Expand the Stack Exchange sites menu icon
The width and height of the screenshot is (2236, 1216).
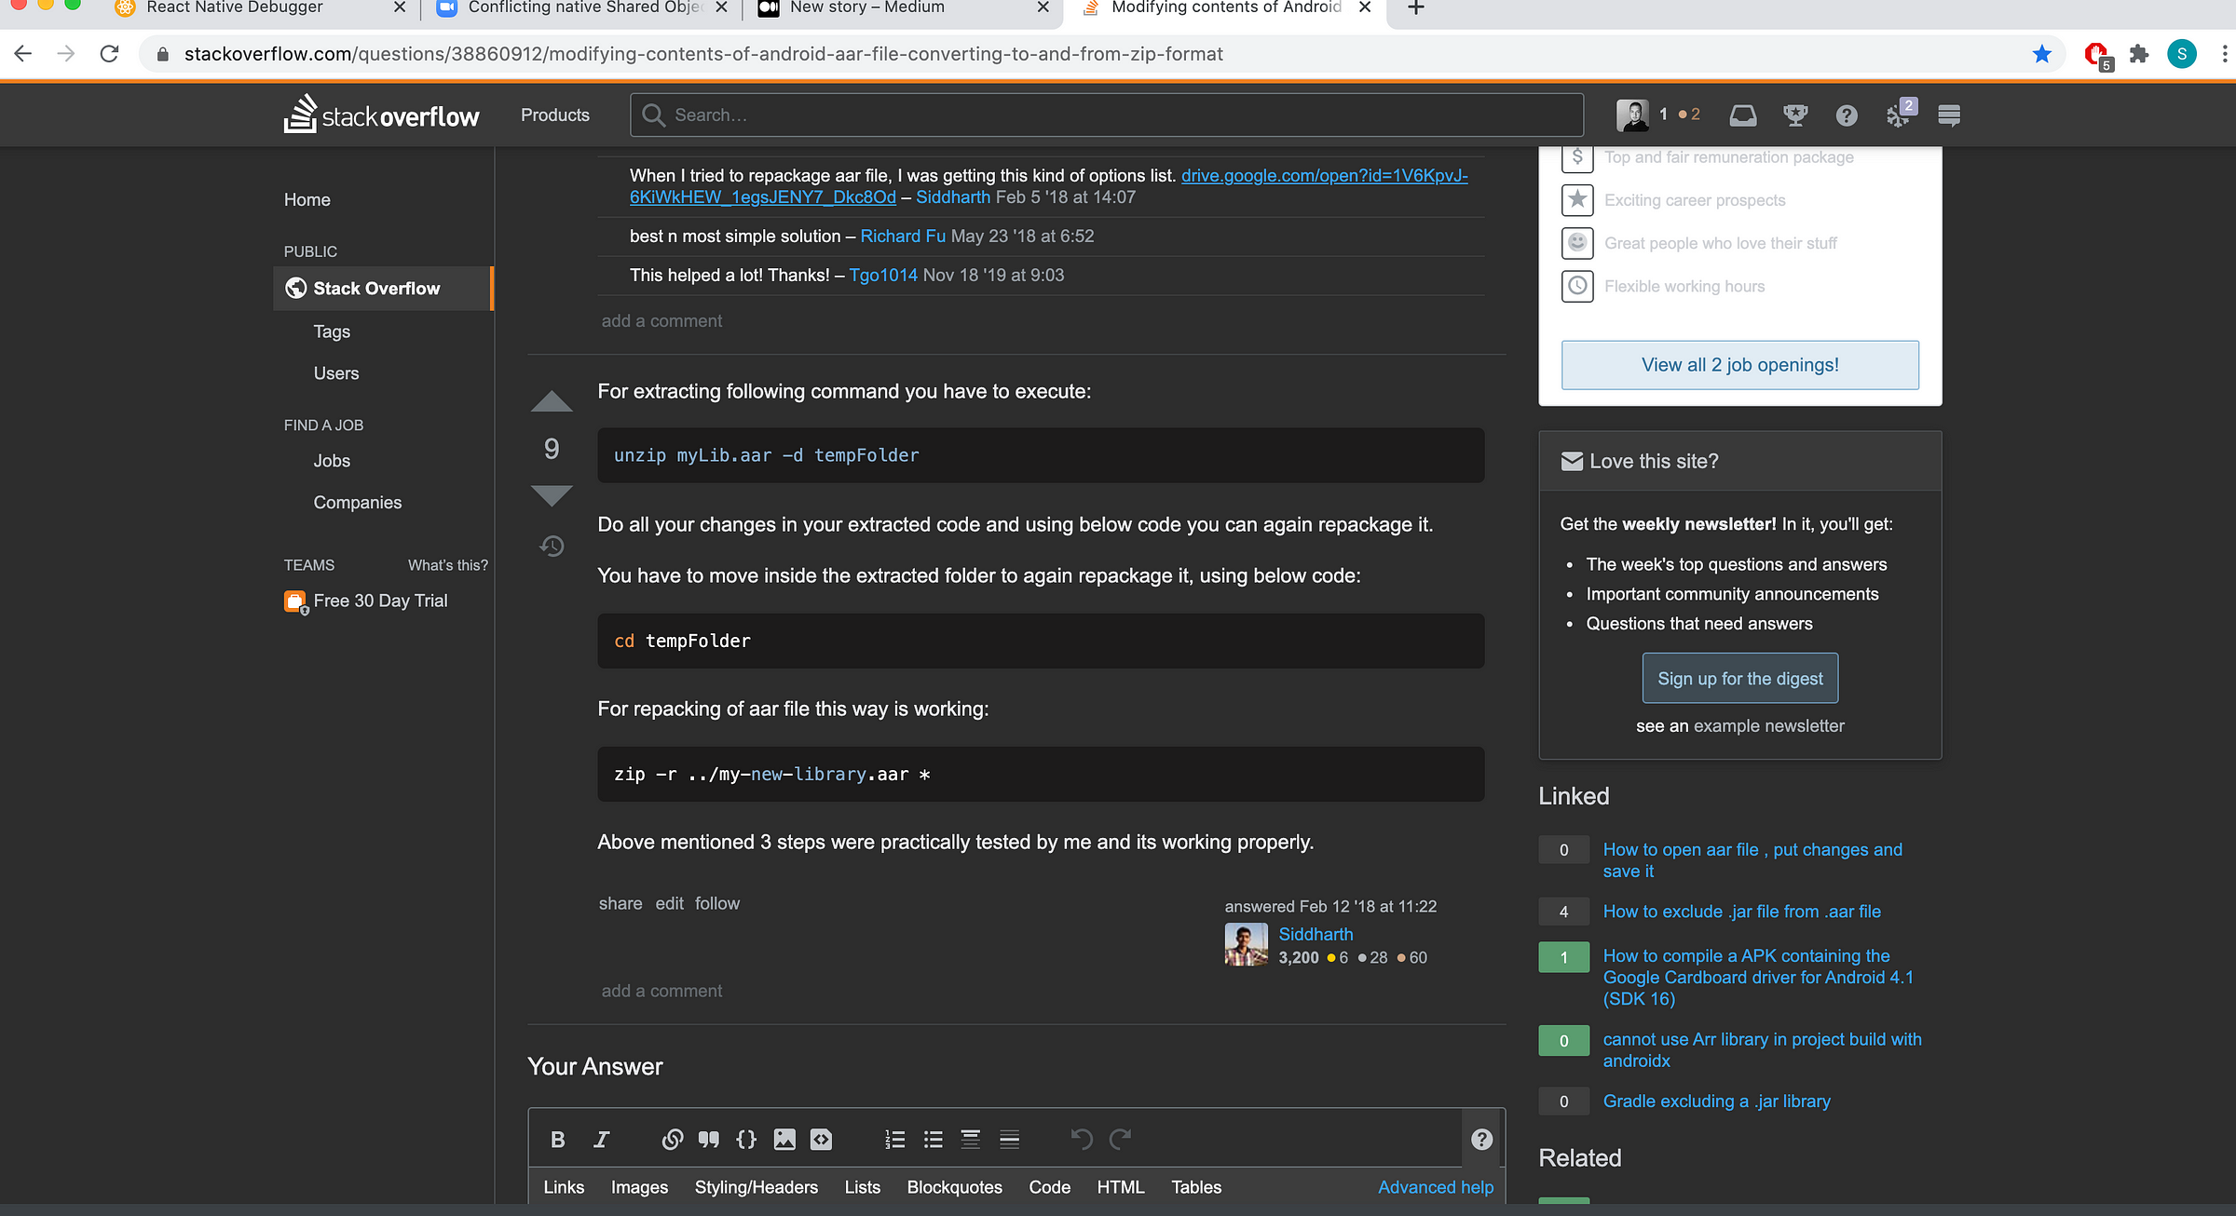point(1948,115)
